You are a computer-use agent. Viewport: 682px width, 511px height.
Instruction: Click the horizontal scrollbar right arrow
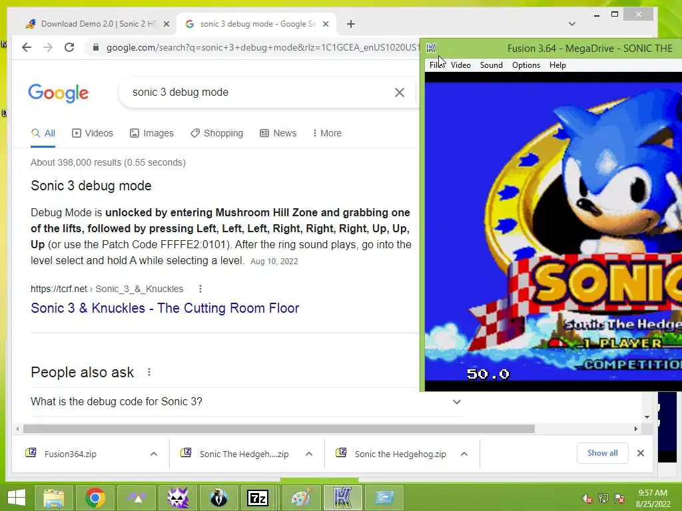(x=636, y=429)
